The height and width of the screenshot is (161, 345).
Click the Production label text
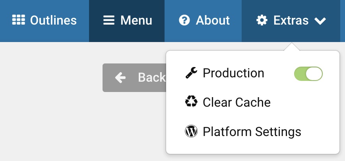[233, 73]
